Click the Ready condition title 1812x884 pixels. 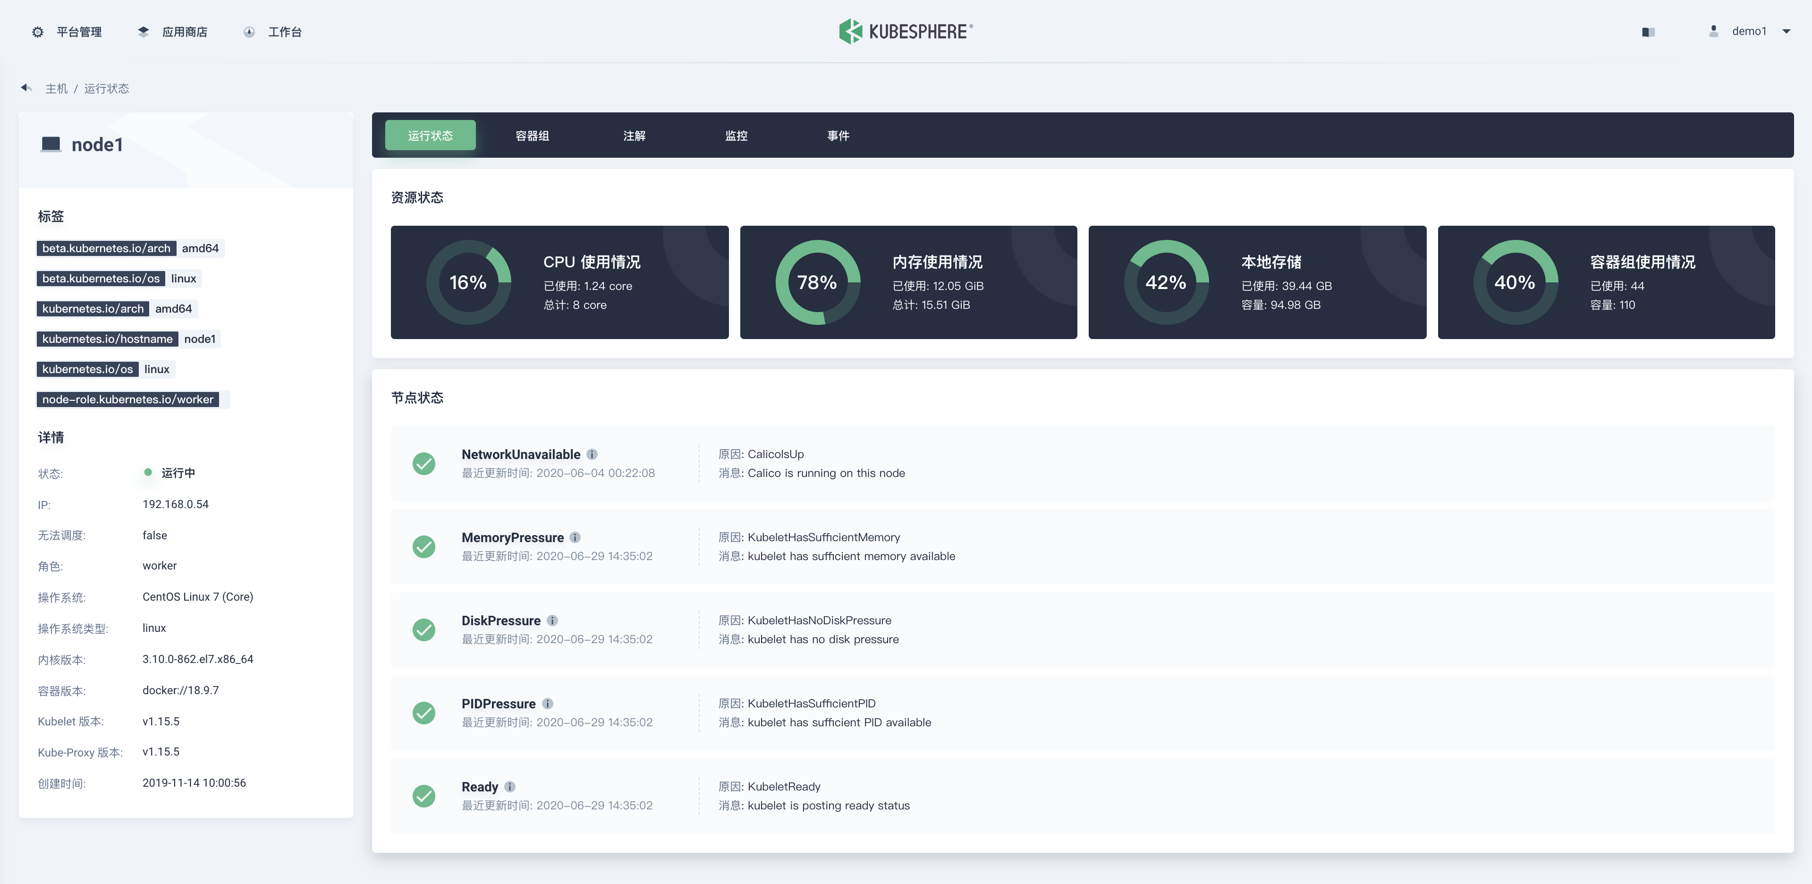[480, 787]
